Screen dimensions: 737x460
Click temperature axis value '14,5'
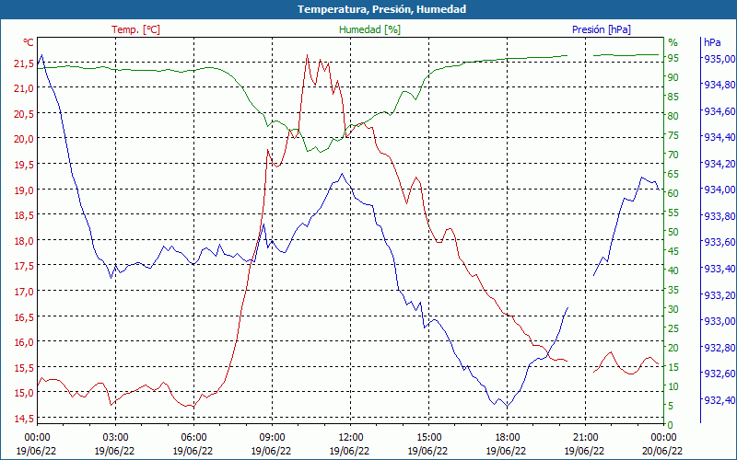(24, 419)
